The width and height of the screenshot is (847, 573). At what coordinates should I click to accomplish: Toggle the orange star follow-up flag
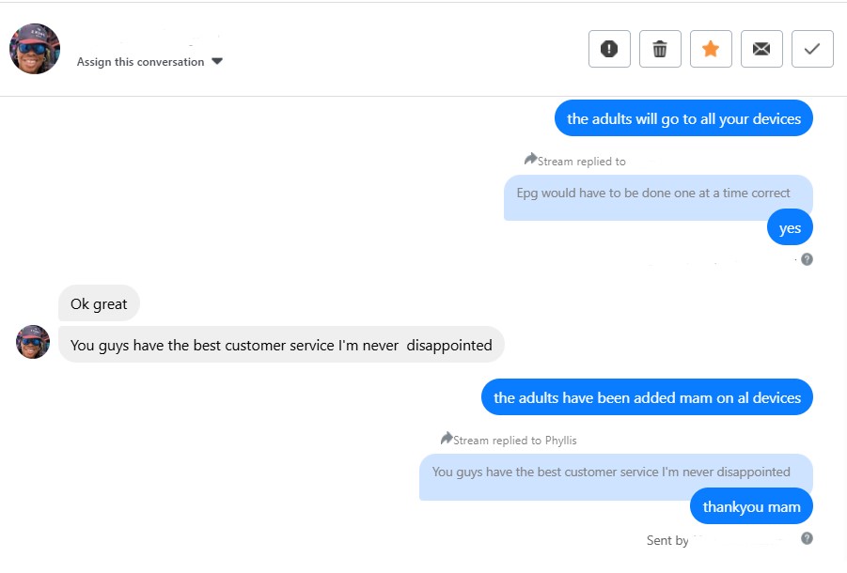click(711, 49)
